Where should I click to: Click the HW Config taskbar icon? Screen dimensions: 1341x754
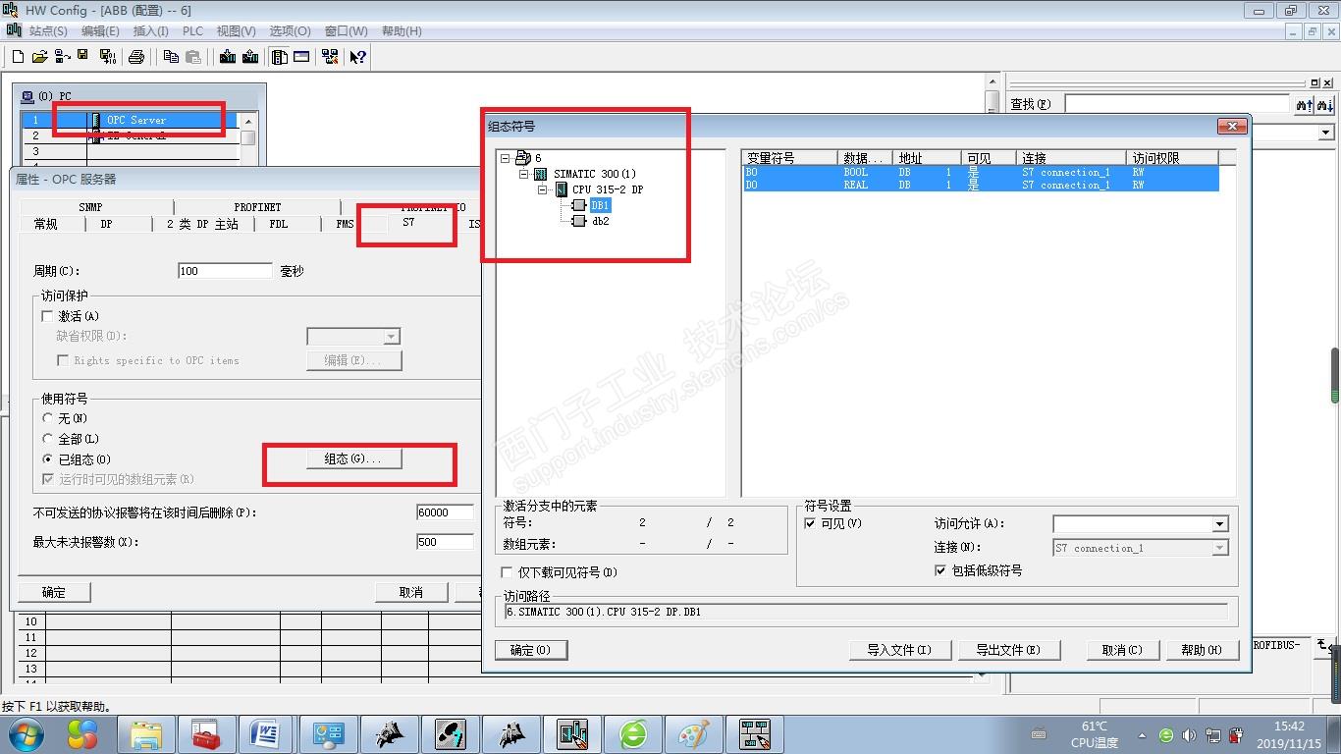coord(572,734)
